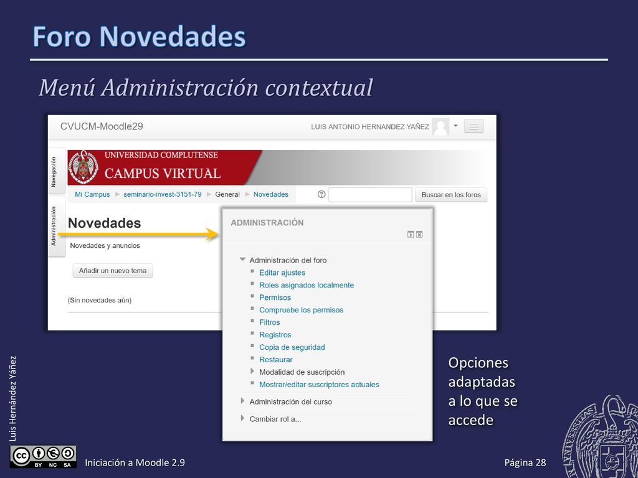Expand Administración del curso

pos(242,401)
